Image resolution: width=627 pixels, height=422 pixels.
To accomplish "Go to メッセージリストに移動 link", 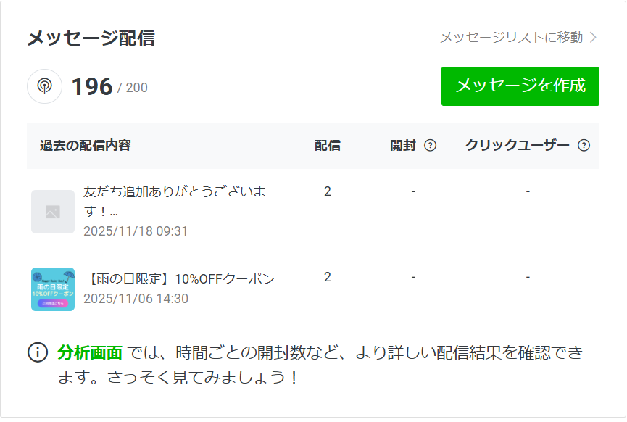I will 511,38.
